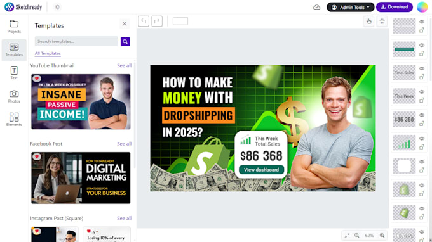Click the 62% zoom level value
This screenshot has width=432, height=242.
(369, 236)
